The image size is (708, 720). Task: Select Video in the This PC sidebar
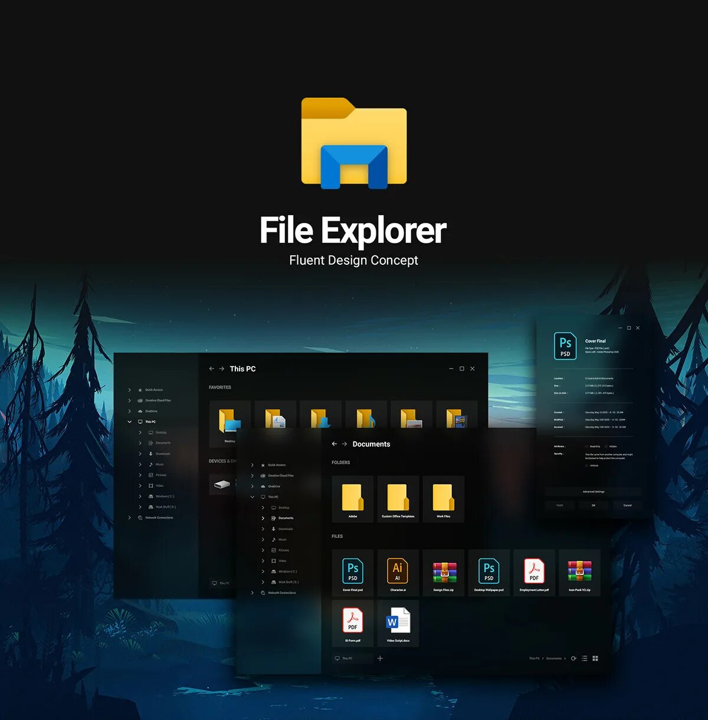[156, 485]
